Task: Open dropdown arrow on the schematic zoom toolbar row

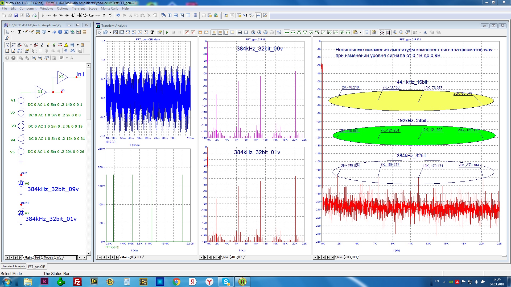Action: click(x=67, y=58)
